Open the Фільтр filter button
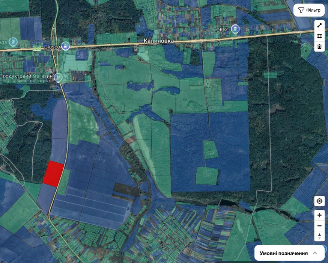This screenshot has height=263, width=328. coord(309,10)
